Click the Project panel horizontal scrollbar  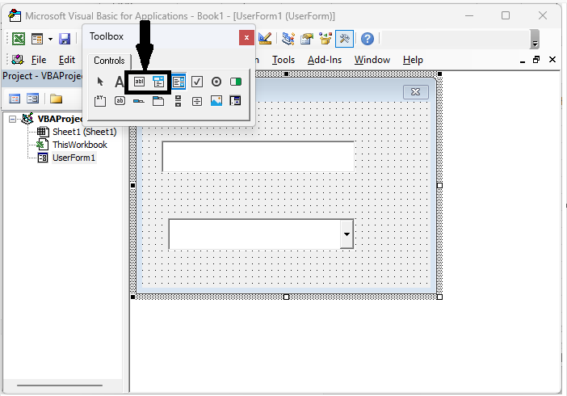[60, 385]
